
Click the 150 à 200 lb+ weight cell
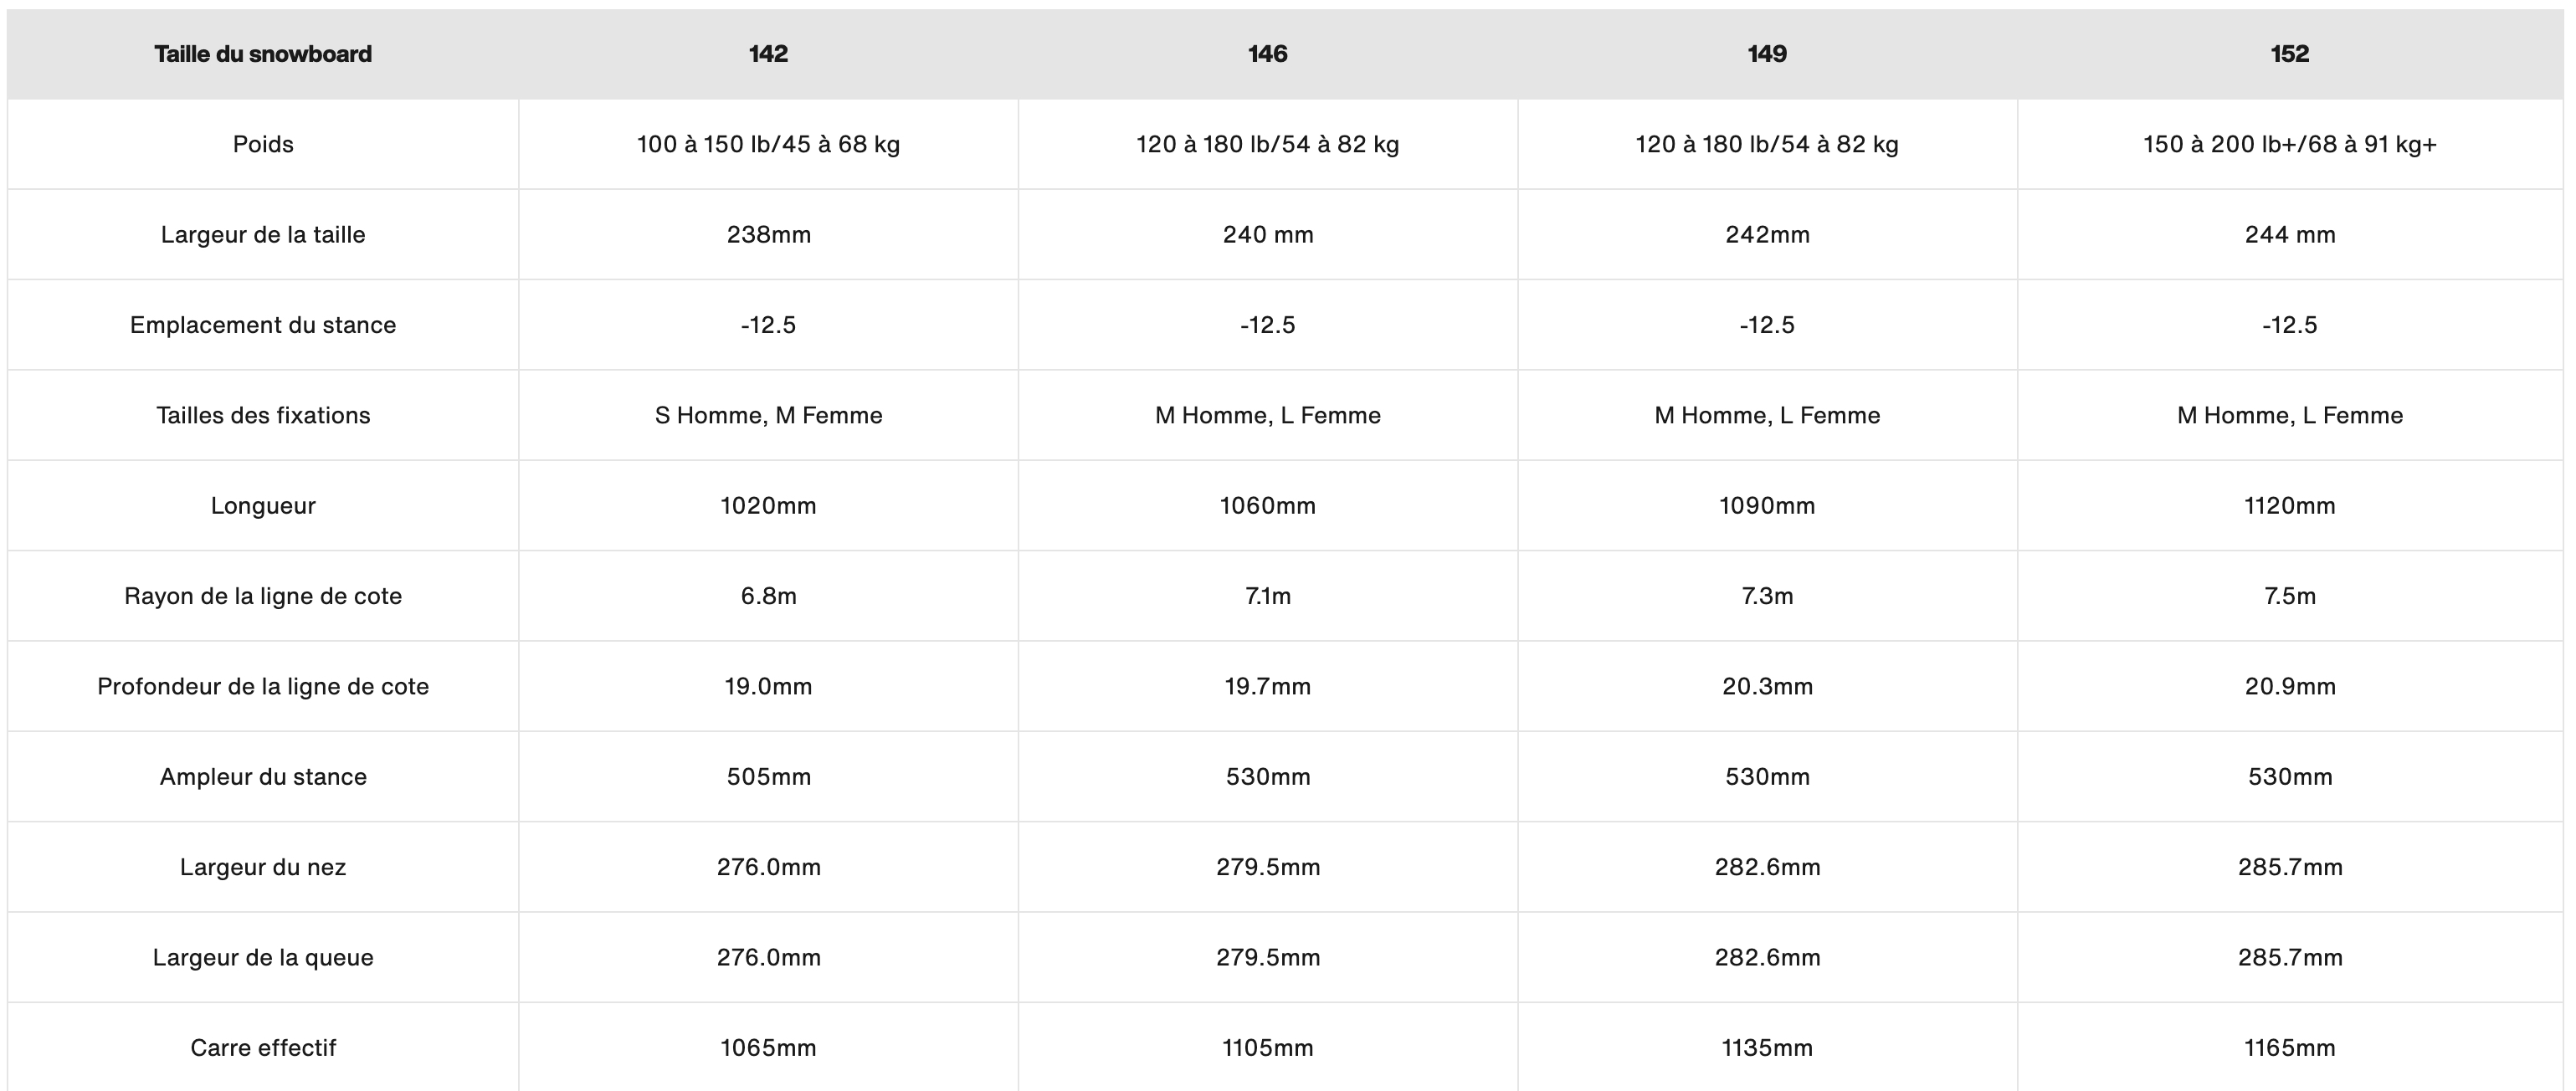(2290, 144)
